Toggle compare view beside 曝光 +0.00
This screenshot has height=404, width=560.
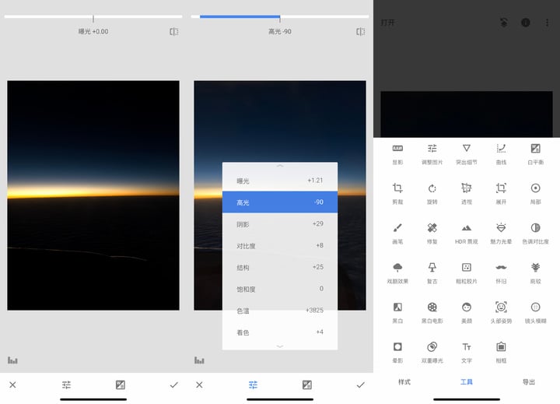click(x=173, y=32)
